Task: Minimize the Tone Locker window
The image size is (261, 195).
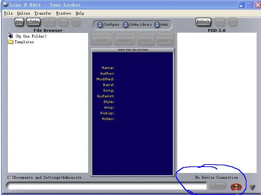Action: (x=242, y=5)
